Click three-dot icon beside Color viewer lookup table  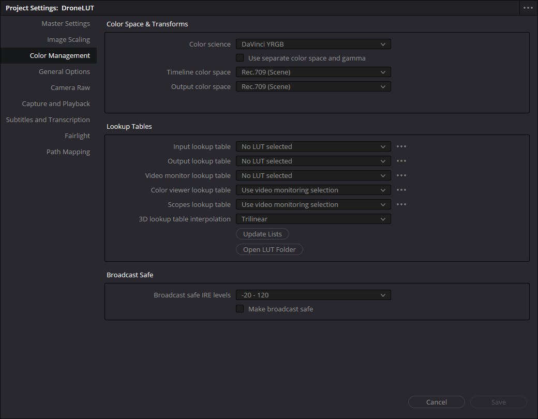click(401, 190)
